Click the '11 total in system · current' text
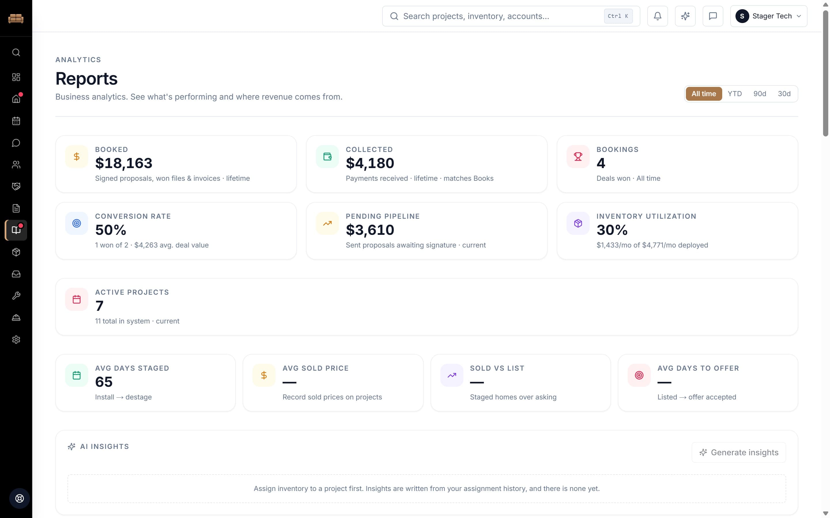The width and height of the screenshot is (830, 518). click(137, 321)
